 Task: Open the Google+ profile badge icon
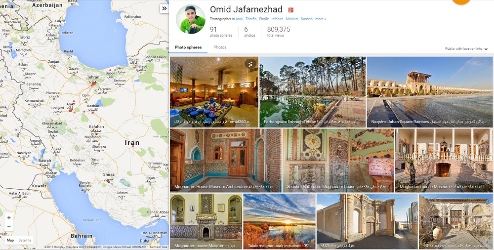tap(291, 10)
